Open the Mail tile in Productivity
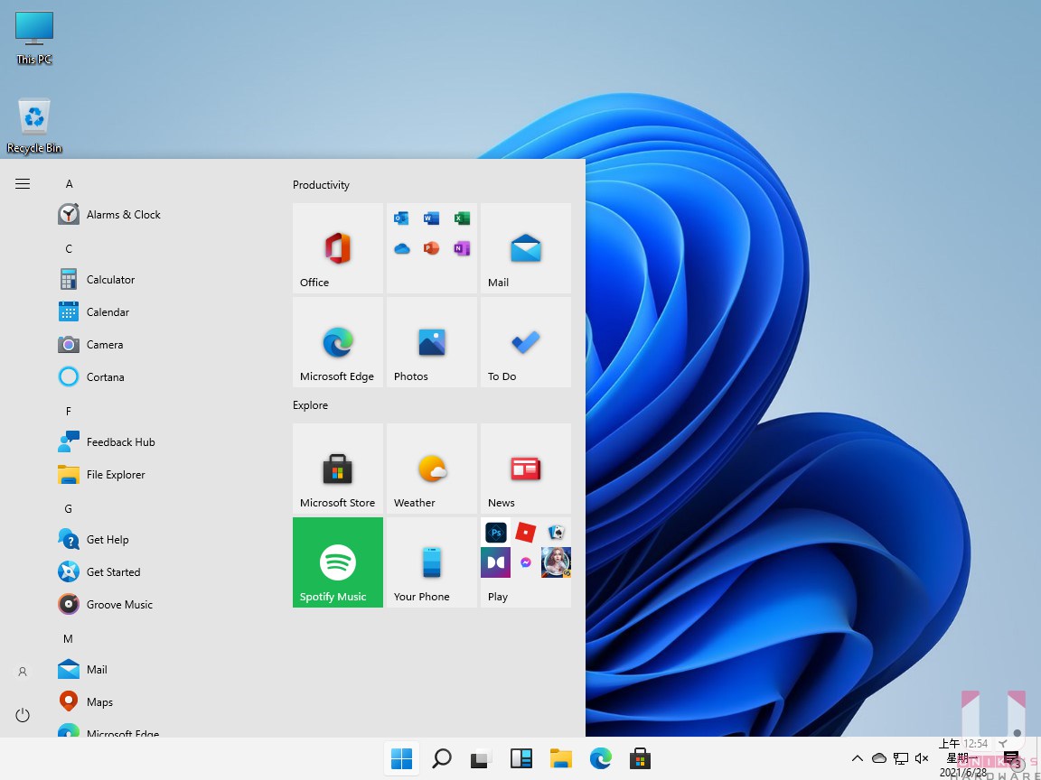Image resolution: width=1041 pixels, height=780 pixels. click(526, 248)
